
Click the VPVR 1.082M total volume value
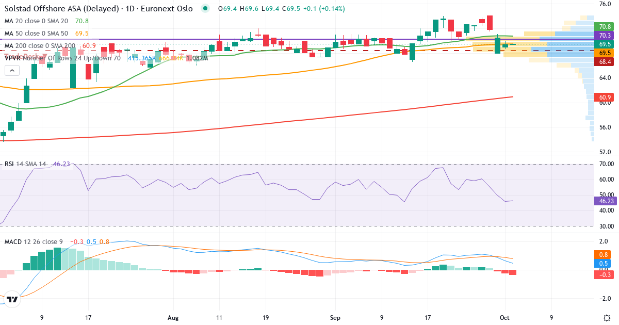[x=197, y=58]
